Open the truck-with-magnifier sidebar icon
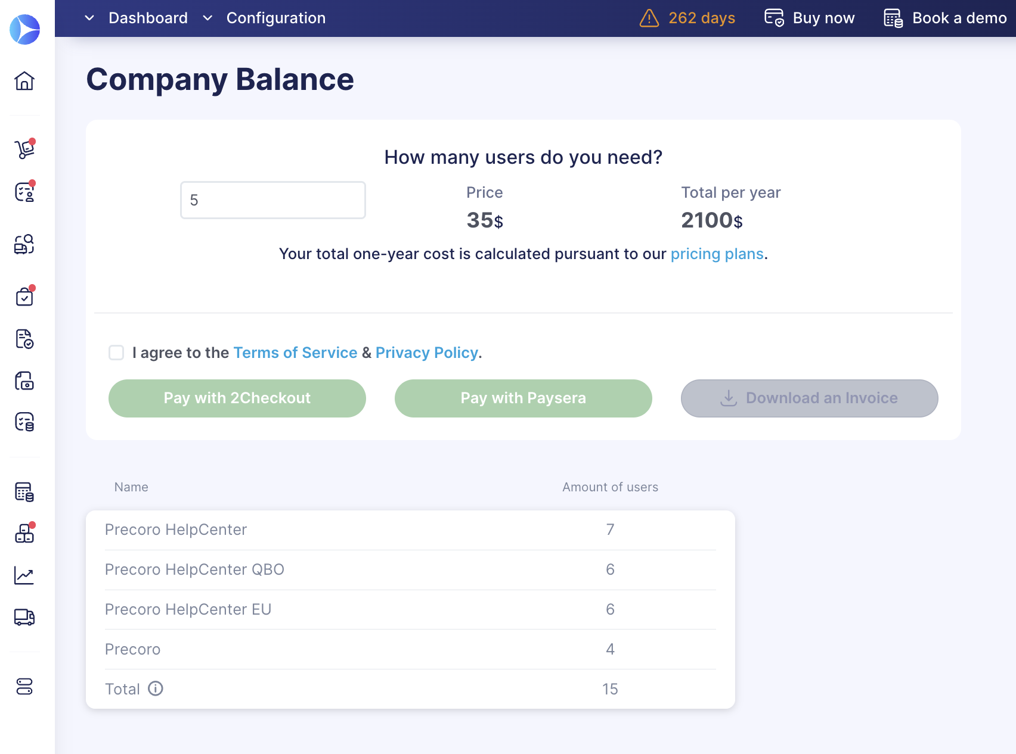Viewport: 1016px width, 754px height. [x=24, y=244]
